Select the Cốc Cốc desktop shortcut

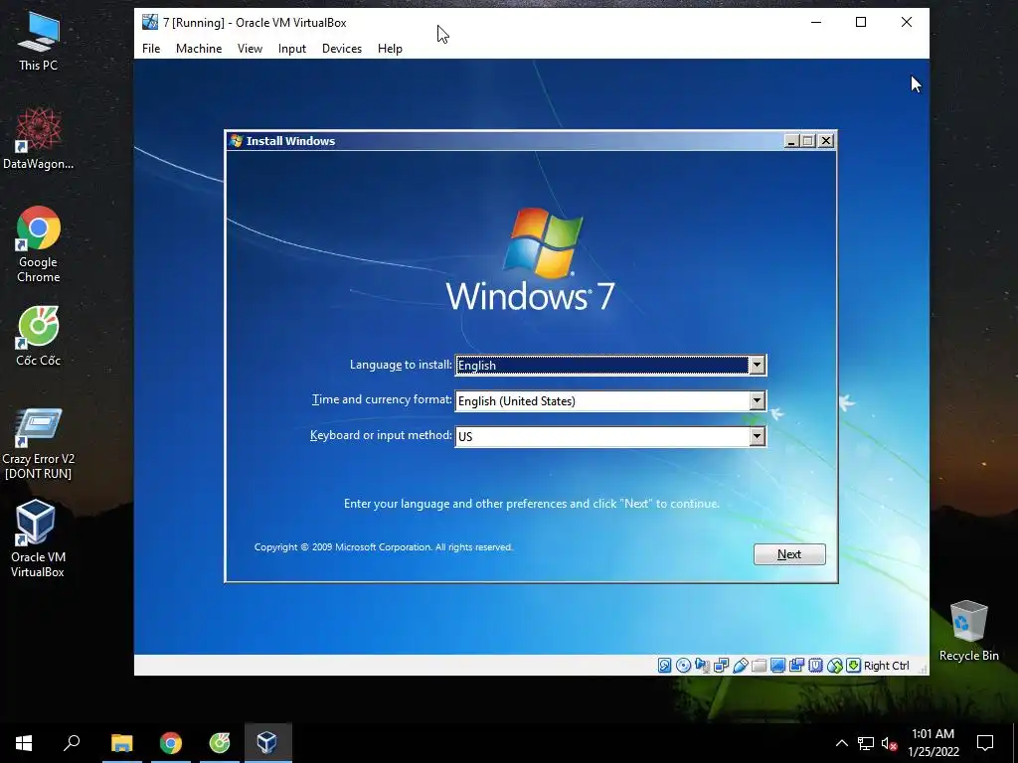[39, 336]
